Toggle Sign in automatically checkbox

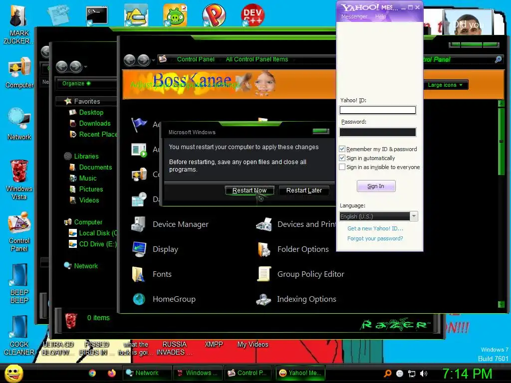pos(342,158)
